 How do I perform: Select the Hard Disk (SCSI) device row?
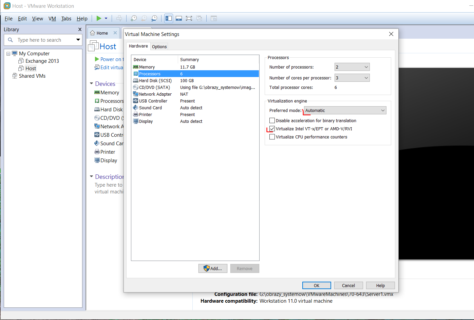pyautogui.click(x=195, y=81)
